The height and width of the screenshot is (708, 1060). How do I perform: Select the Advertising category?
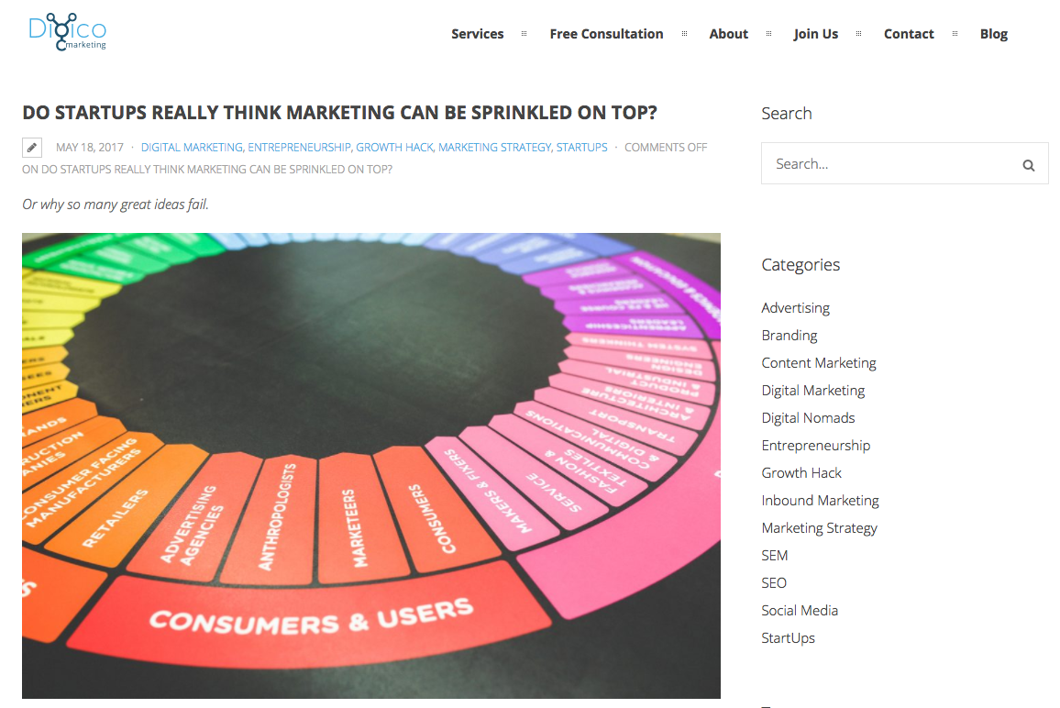click(795, 308)
